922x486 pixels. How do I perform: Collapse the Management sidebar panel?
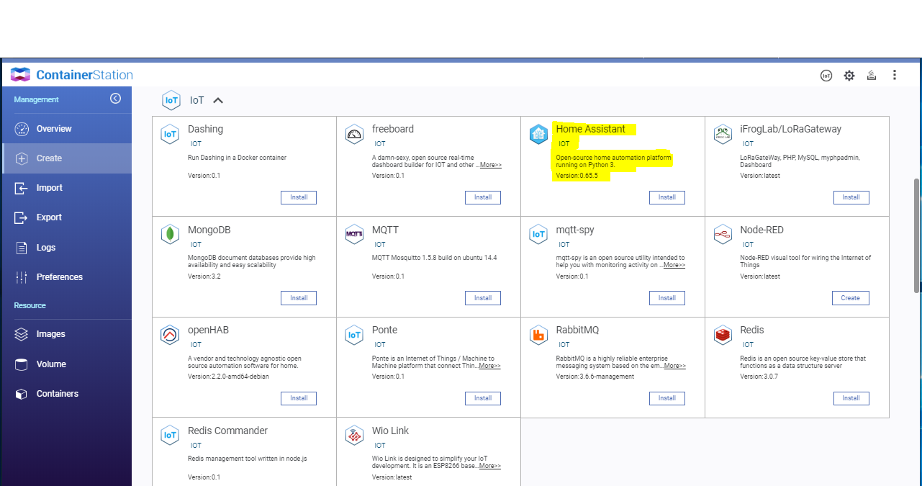116,99
